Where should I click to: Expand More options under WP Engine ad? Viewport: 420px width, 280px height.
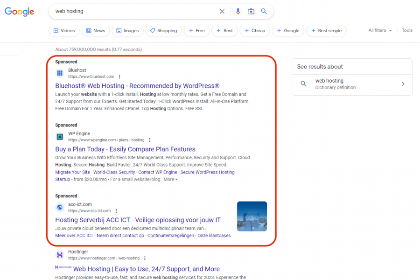[170, 179]
